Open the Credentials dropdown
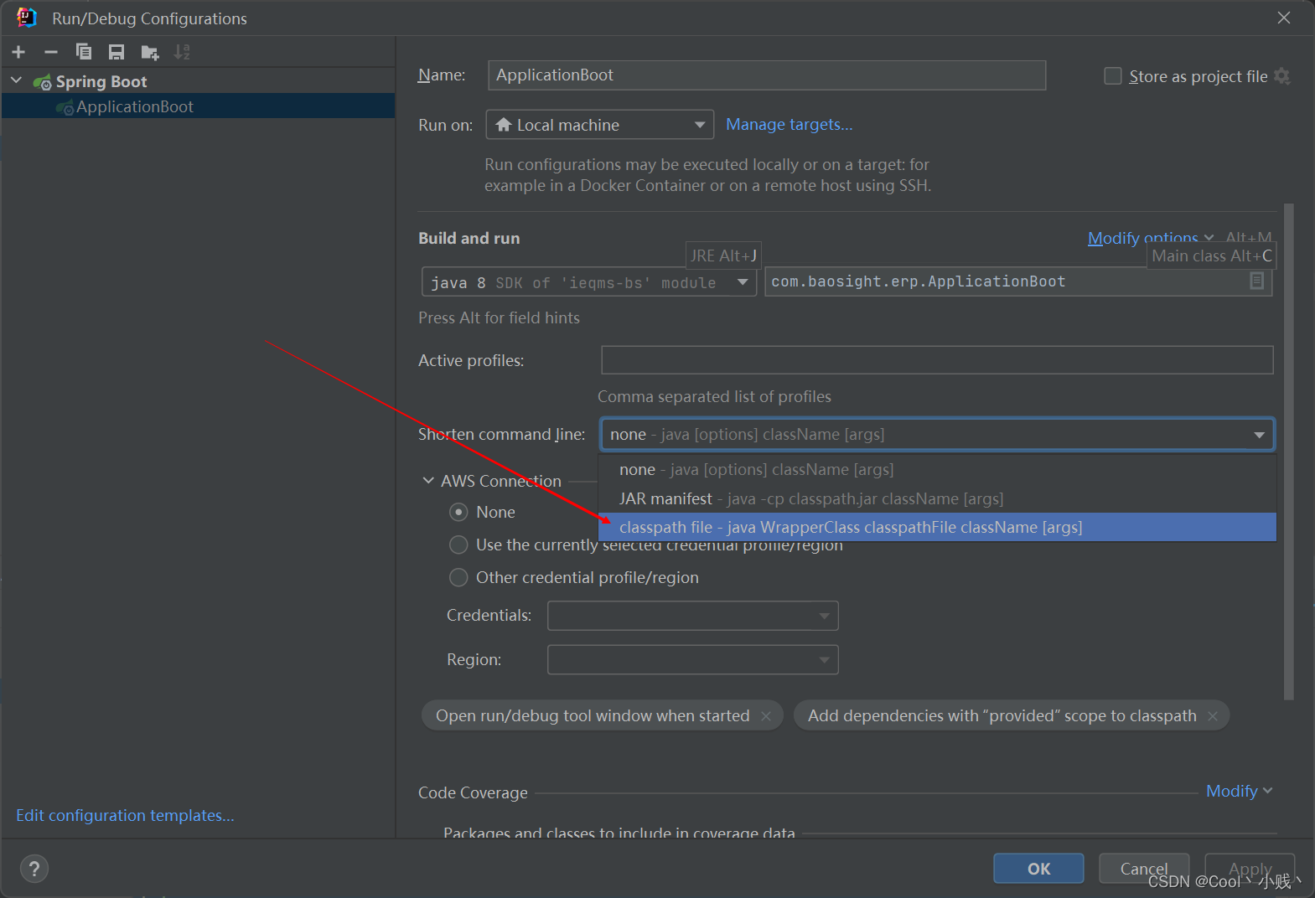 click(692, 616)
